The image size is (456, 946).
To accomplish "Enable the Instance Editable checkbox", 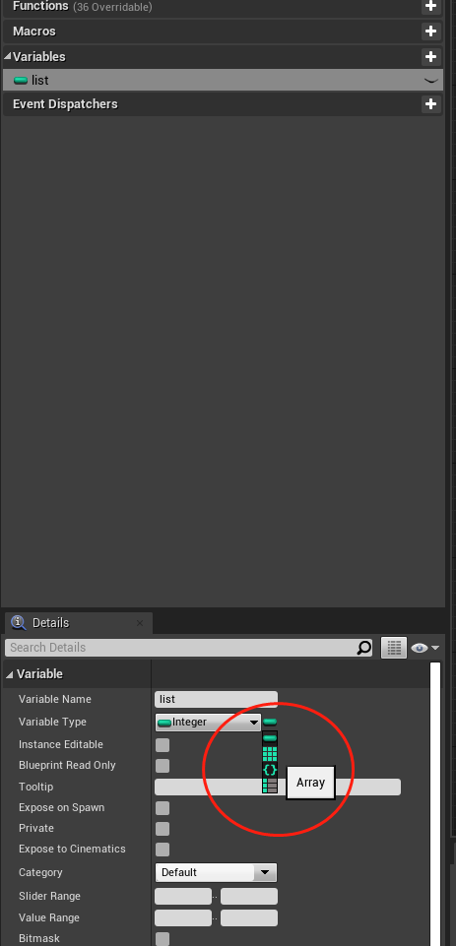I will pyautogui.click(x=163, y=744).
